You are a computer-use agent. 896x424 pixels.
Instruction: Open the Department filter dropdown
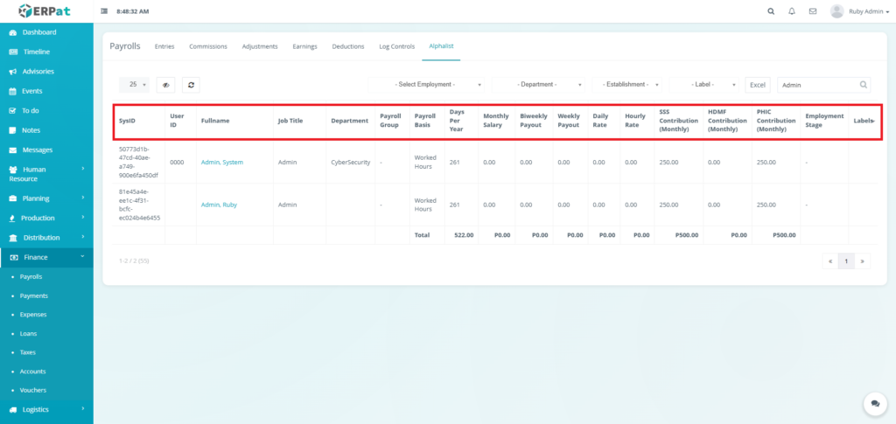point(539,85)
